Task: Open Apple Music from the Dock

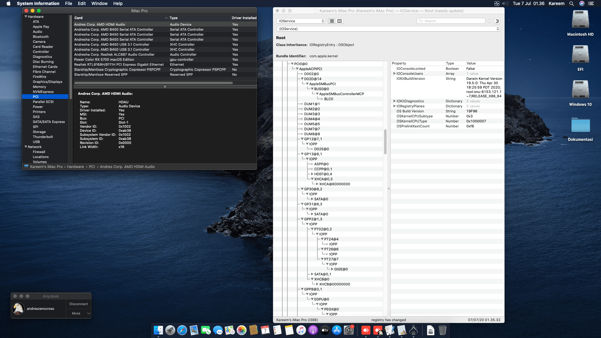Action: (x=301, y=330)
